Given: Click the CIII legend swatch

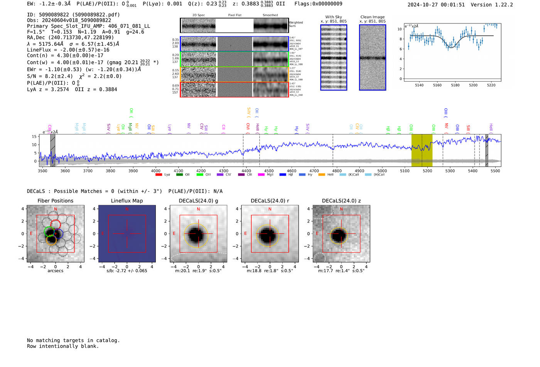Looking at the screenshot, I should click(x=241, y=175).
